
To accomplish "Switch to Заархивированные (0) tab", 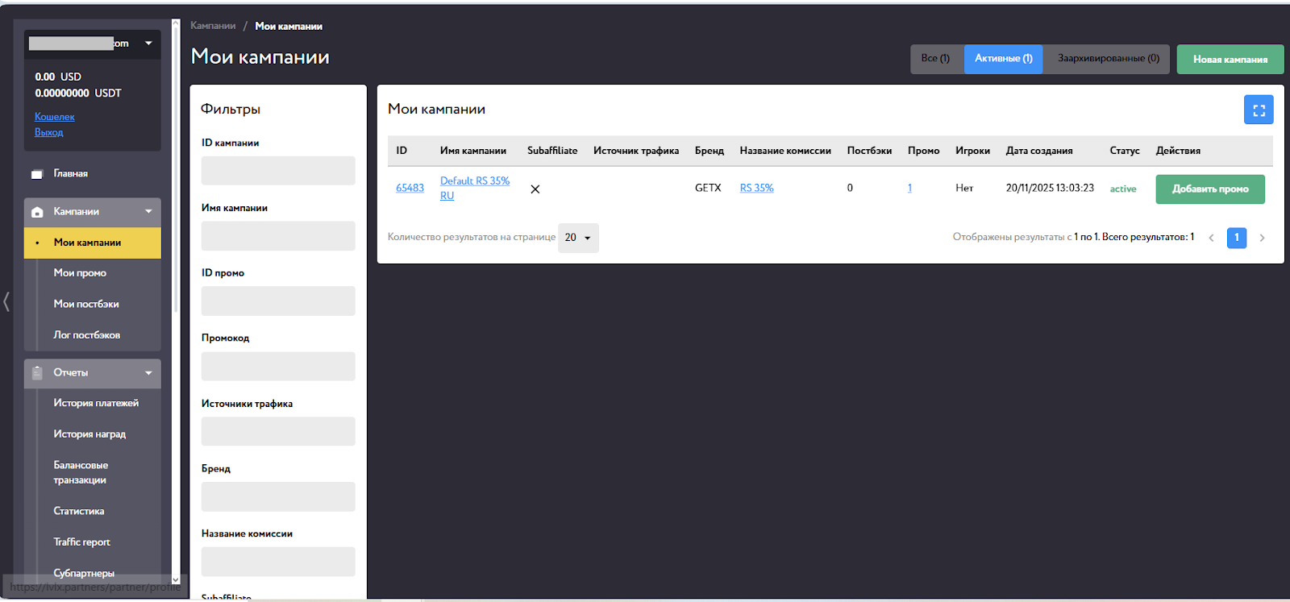I will [x=1108, y=59].
